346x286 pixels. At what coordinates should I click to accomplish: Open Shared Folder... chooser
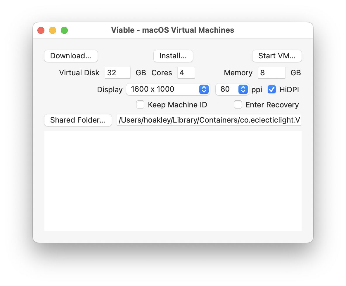click(78, 120)
